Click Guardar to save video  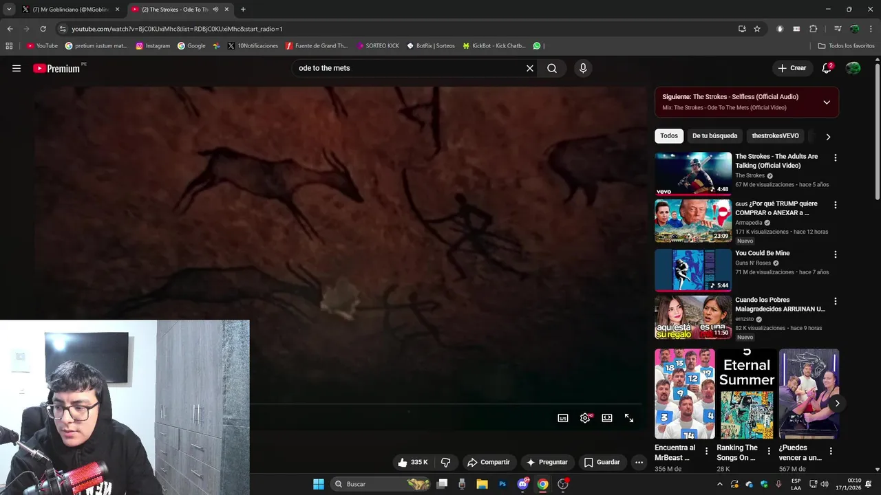coord(602,462)
